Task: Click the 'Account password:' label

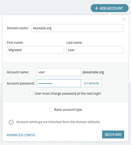Action: pos(21,83)
